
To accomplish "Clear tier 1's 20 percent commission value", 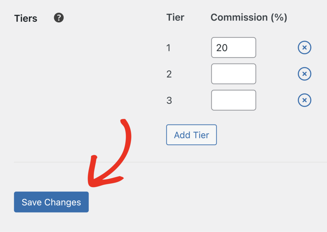I will point(233,47).
